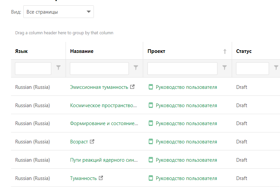The height and width of the screenshot is (187, 280).
Task: Open the Пути реакций ядерного синтеза link
Action: pos(104,160)
